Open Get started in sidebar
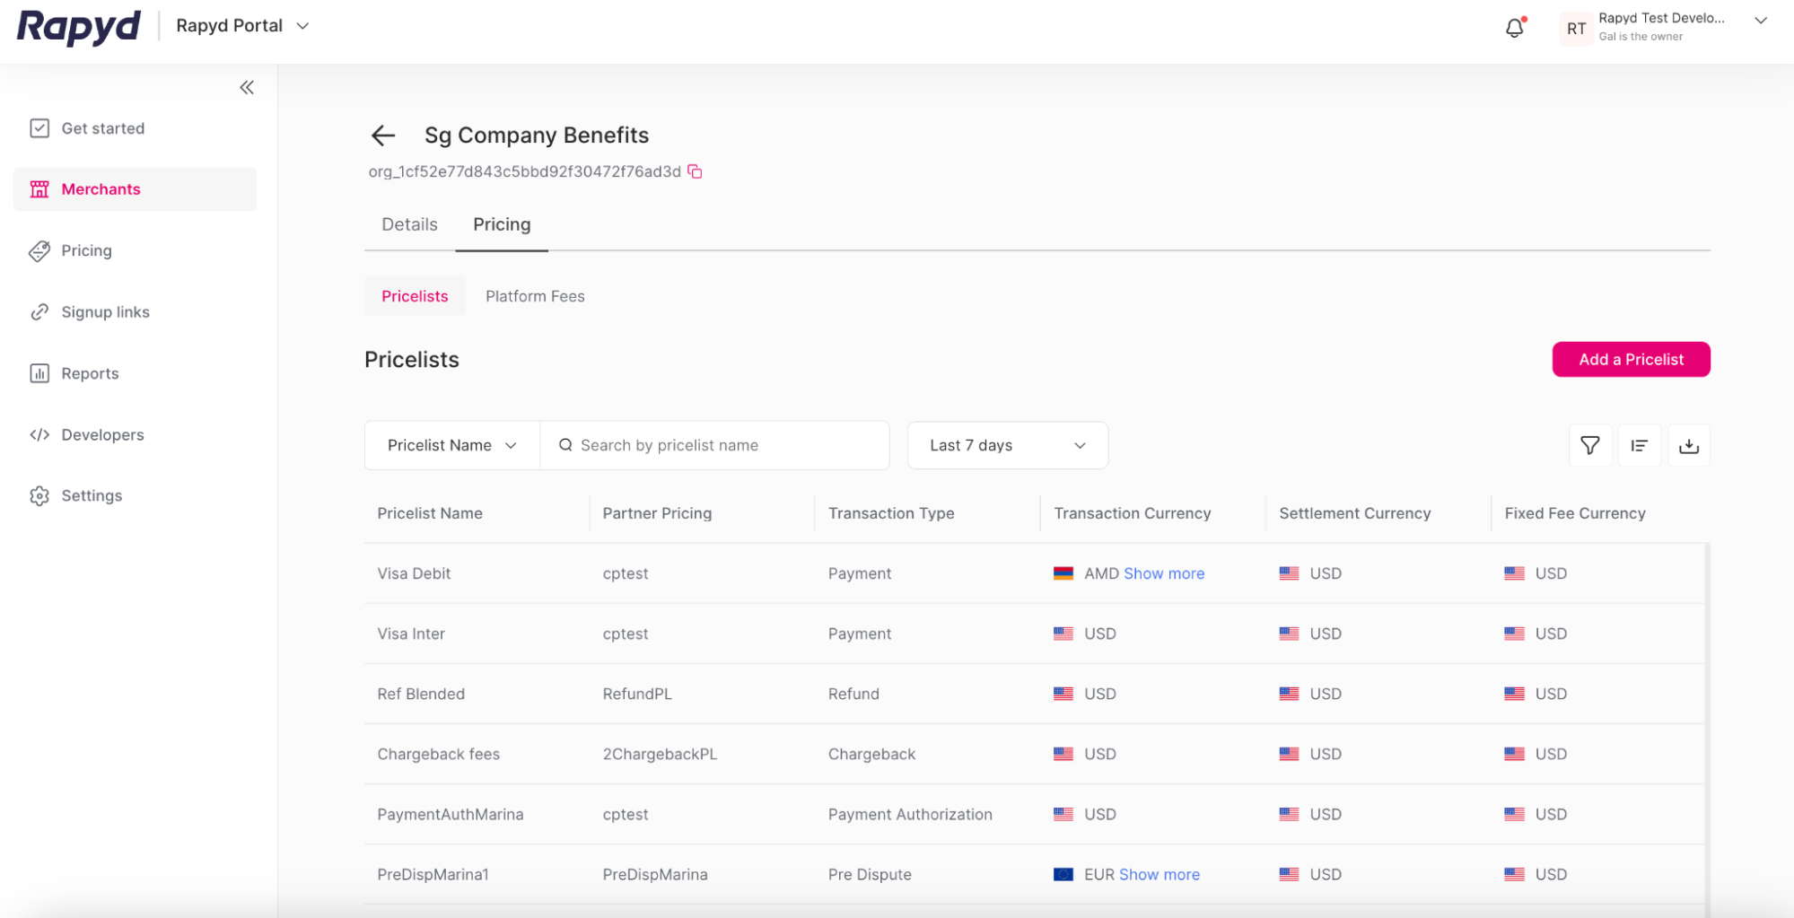Viewport: 1794px width, 918px height. click(136, 128)
